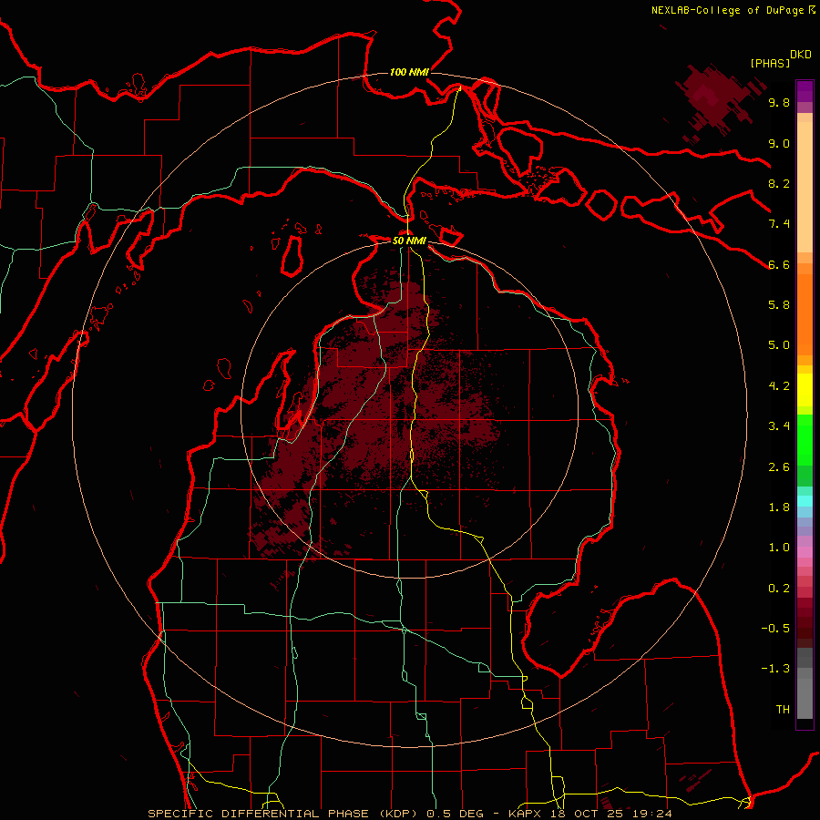Pick the peach band beside 8.2 on scale
The width and height of the screenshot is (820, 820).
805,187
